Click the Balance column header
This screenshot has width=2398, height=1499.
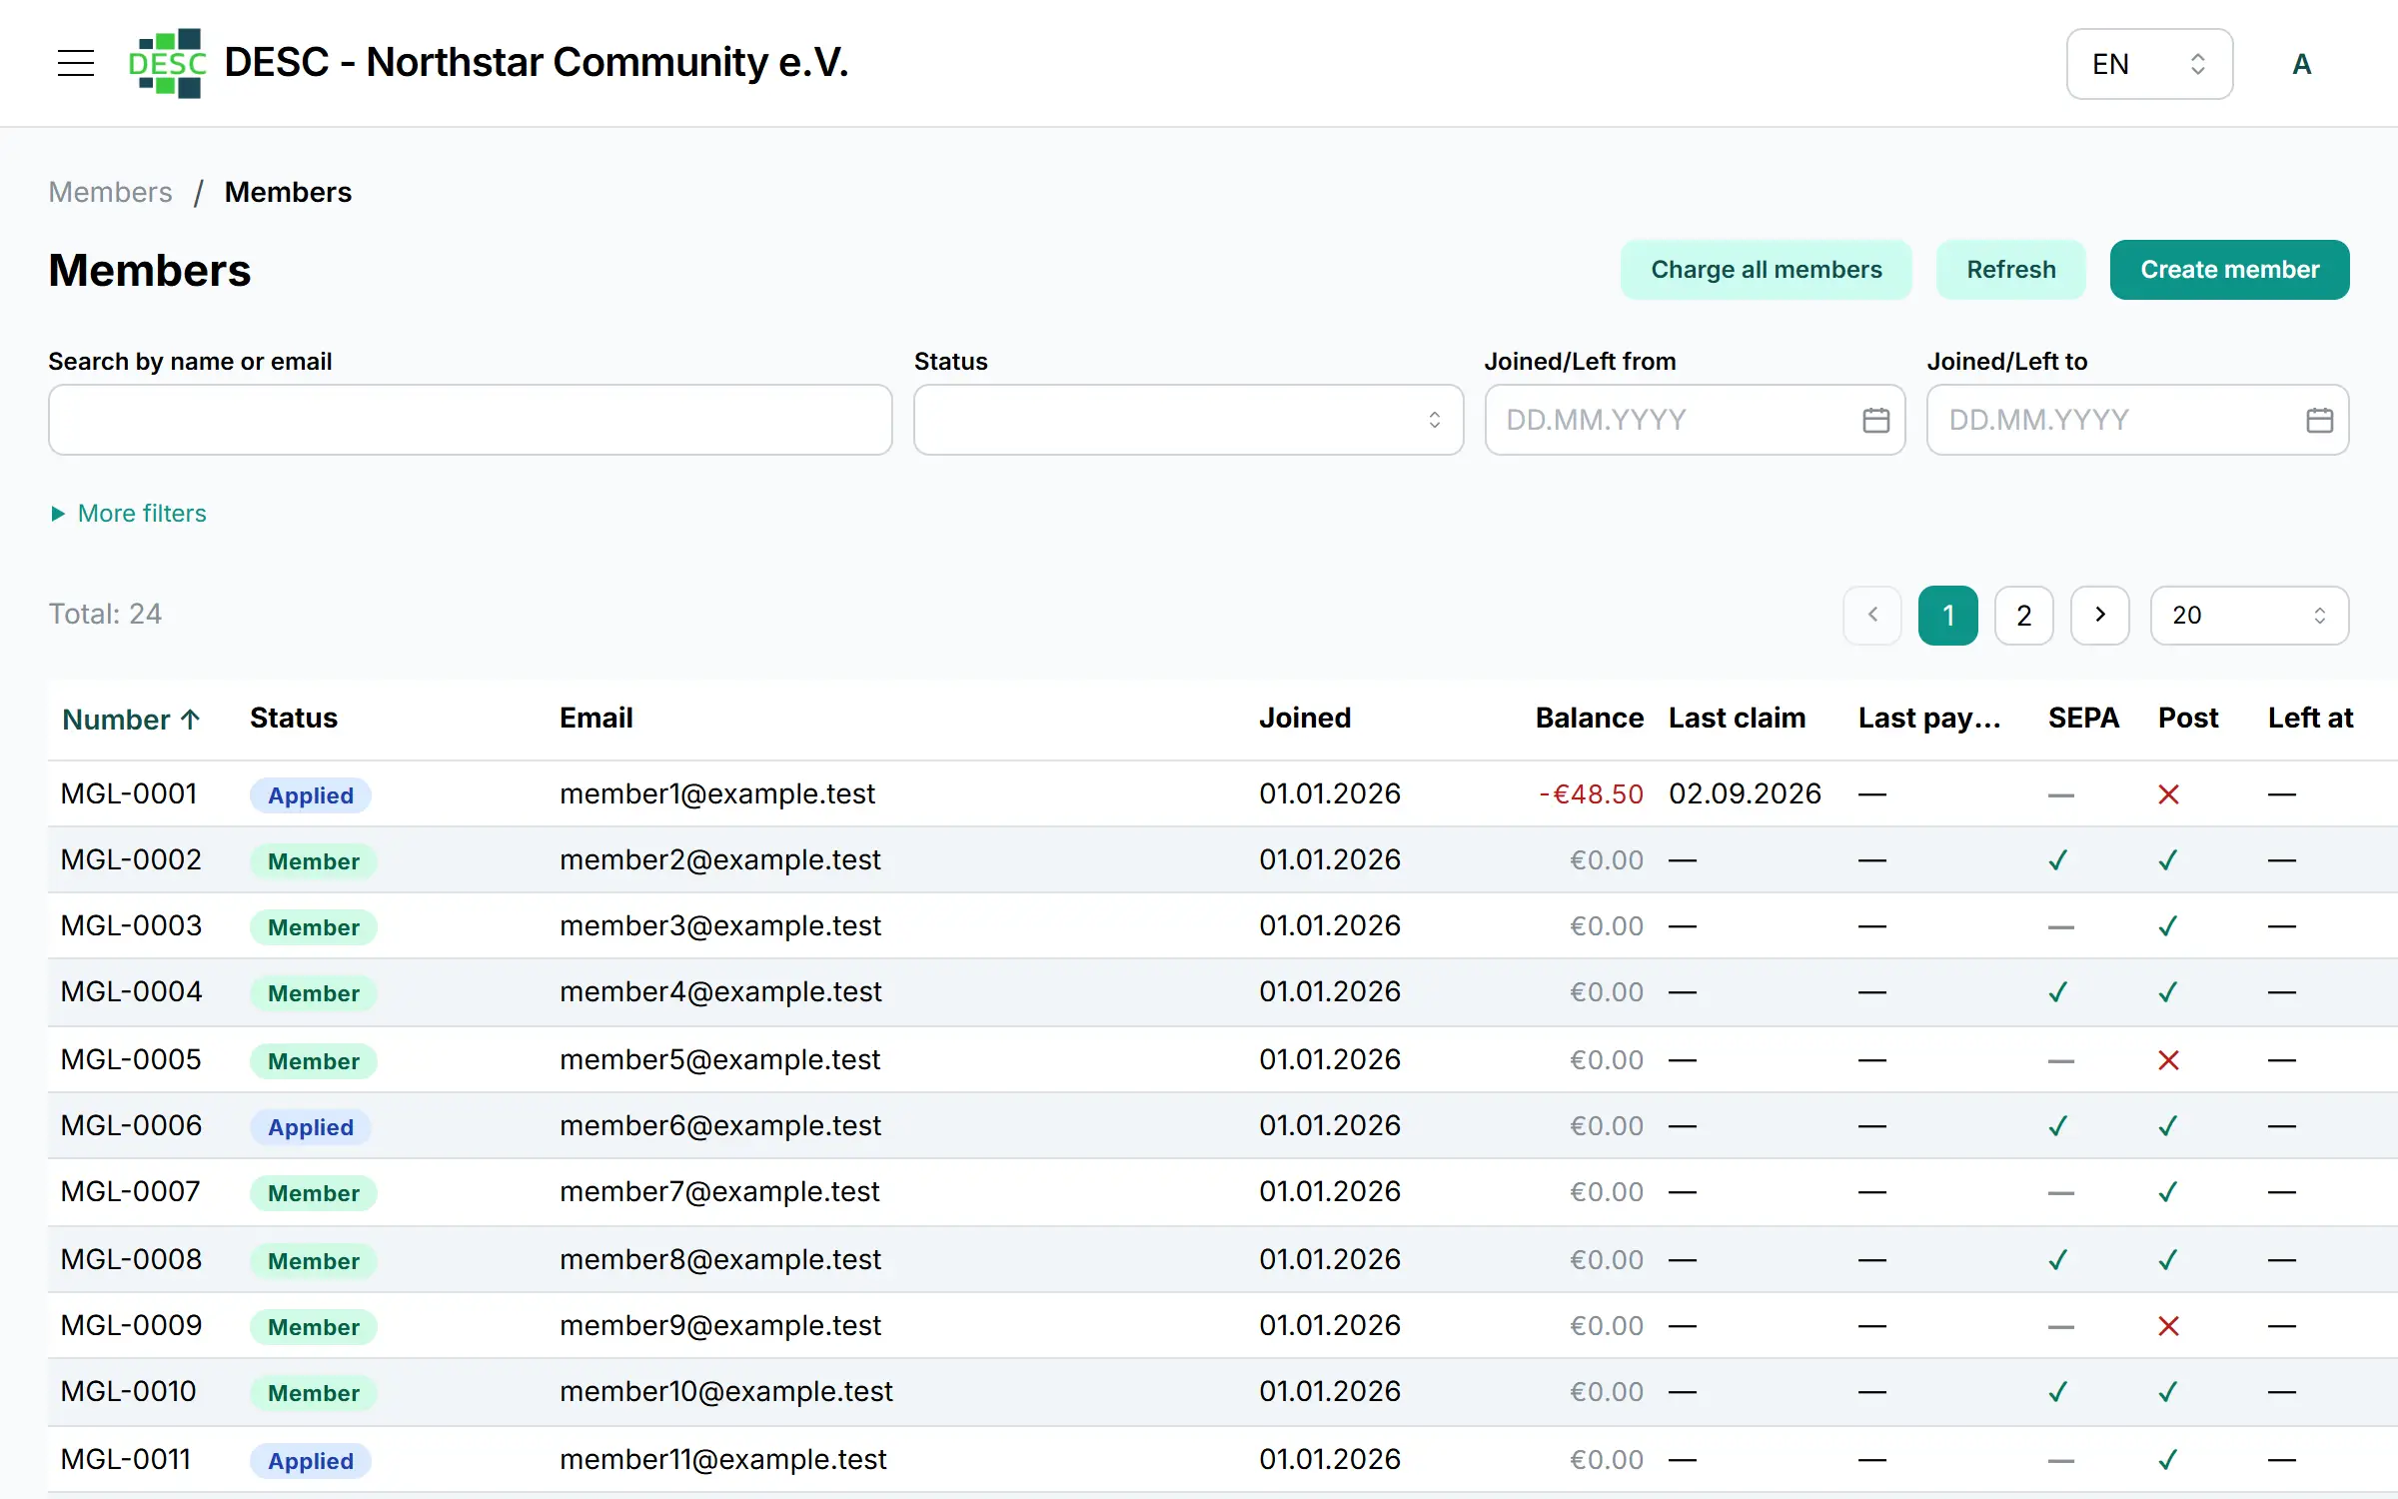[x=1589, y=718]
